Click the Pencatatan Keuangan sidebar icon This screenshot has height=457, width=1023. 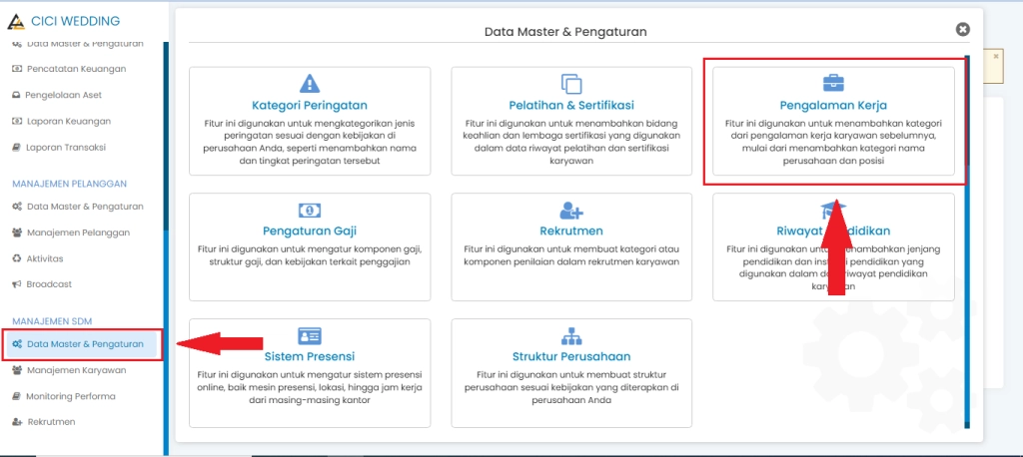coord(17,69)
